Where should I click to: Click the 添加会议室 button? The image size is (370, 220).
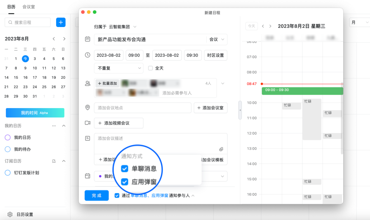point(210,108)
